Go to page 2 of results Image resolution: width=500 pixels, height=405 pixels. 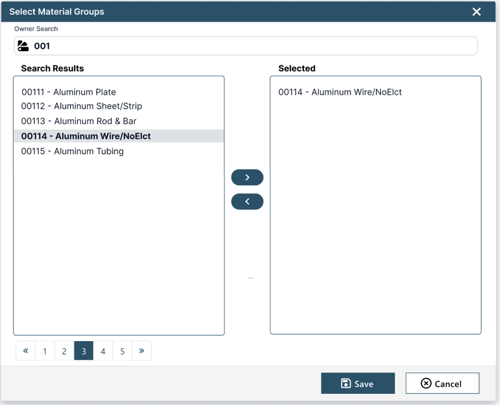pyautogui.click(x=64, y=350)
